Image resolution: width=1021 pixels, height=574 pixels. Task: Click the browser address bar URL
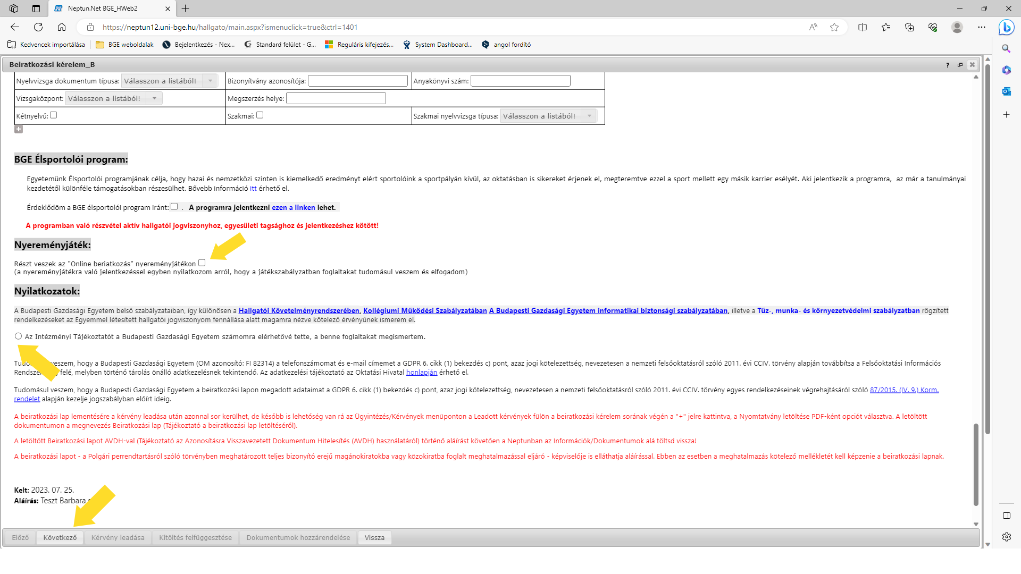click(x=230, y=27)
